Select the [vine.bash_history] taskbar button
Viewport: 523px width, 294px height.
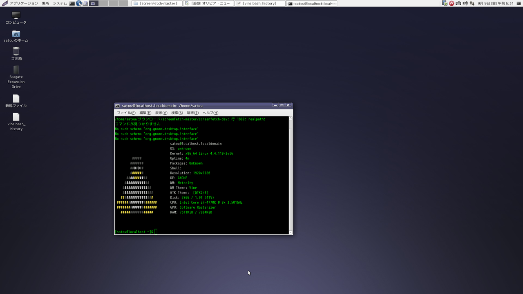(260, 3)
